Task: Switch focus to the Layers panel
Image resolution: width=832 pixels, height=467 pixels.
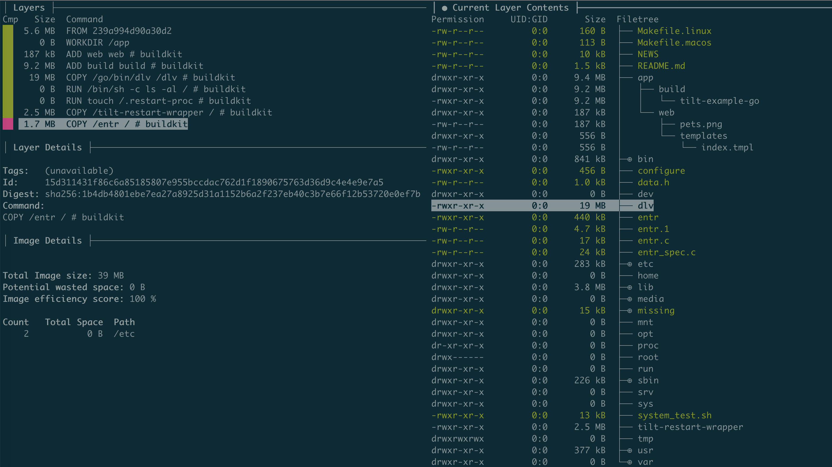Action: [29, 7]
